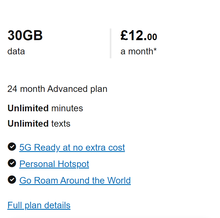This screenshot has width=220, height=218.
Task: Click the bold 'Unlimited' word before minutes
Action: click(28, 108)
